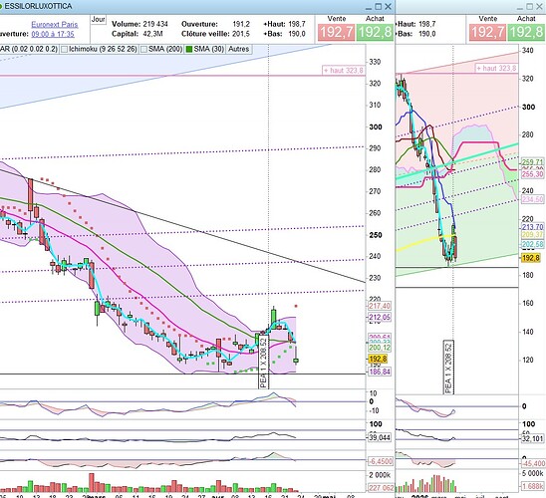546x498 pixels.
Task: Maximize the ESSILORLUXOTTICA chart window
Action: click(379, 6)
